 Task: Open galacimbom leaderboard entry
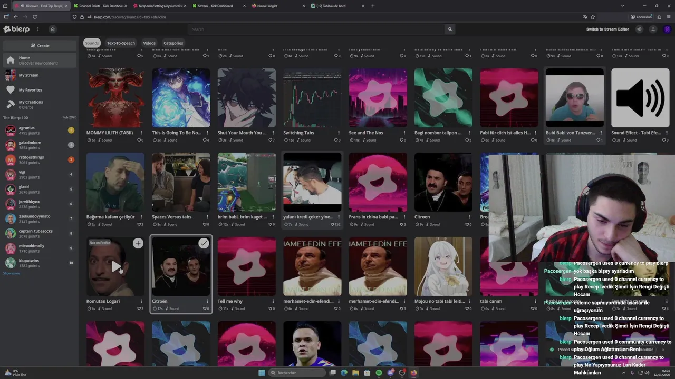pos(40,145)
